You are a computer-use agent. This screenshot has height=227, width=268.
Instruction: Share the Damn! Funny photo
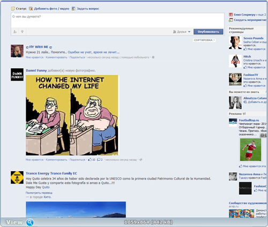click(x=77, y=160)
